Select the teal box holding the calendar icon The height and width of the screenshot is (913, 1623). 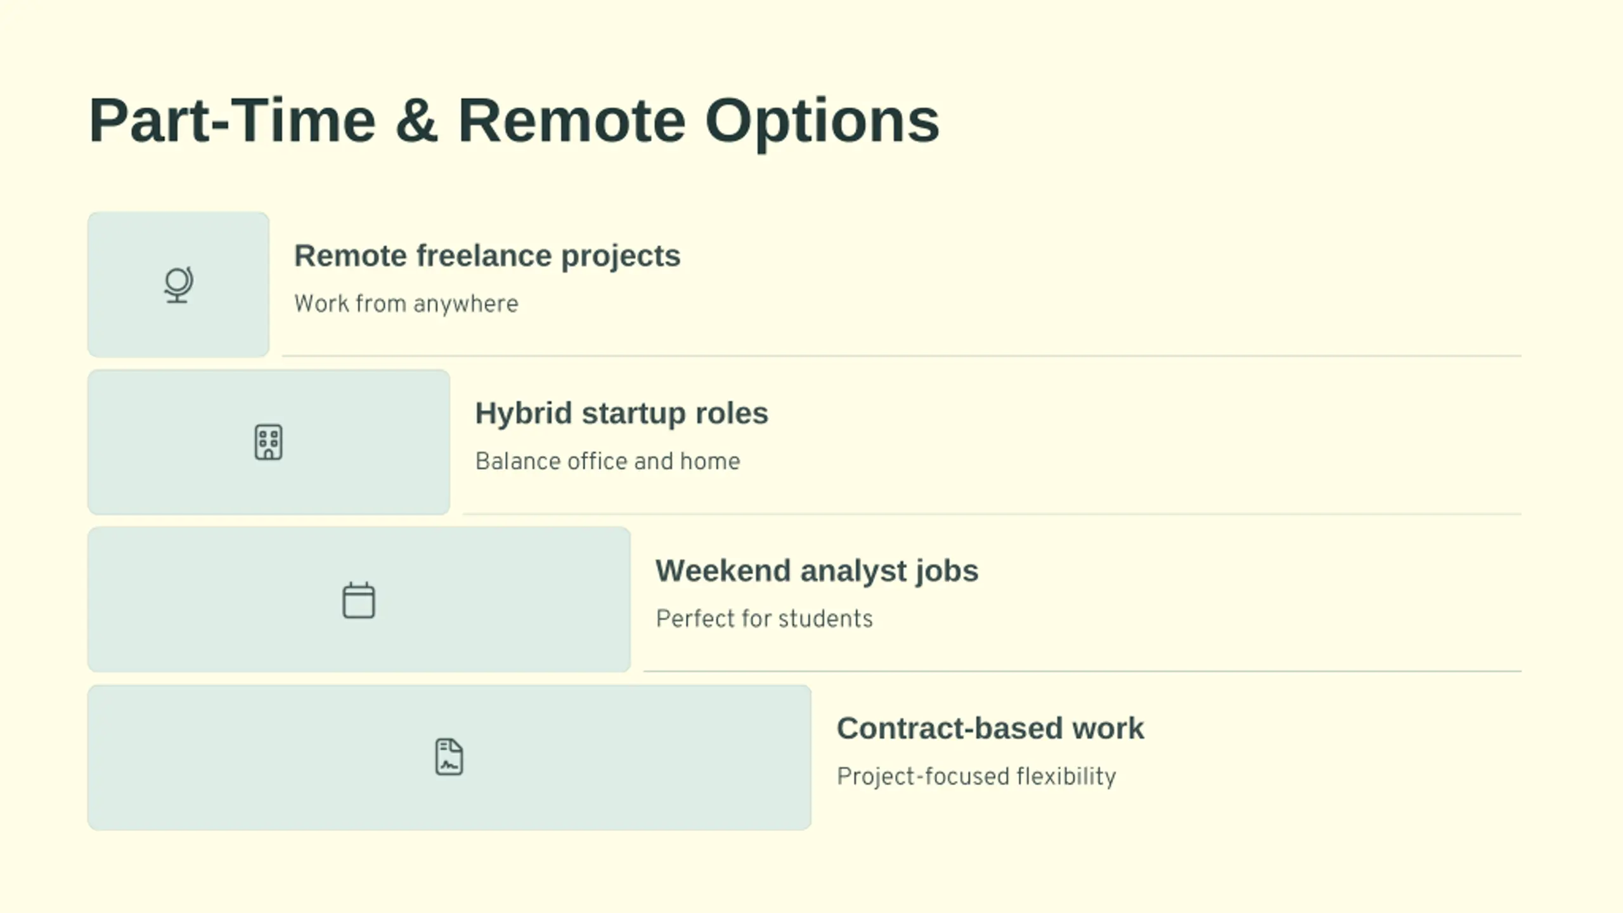pyautogui.click(x=359, y=600)
